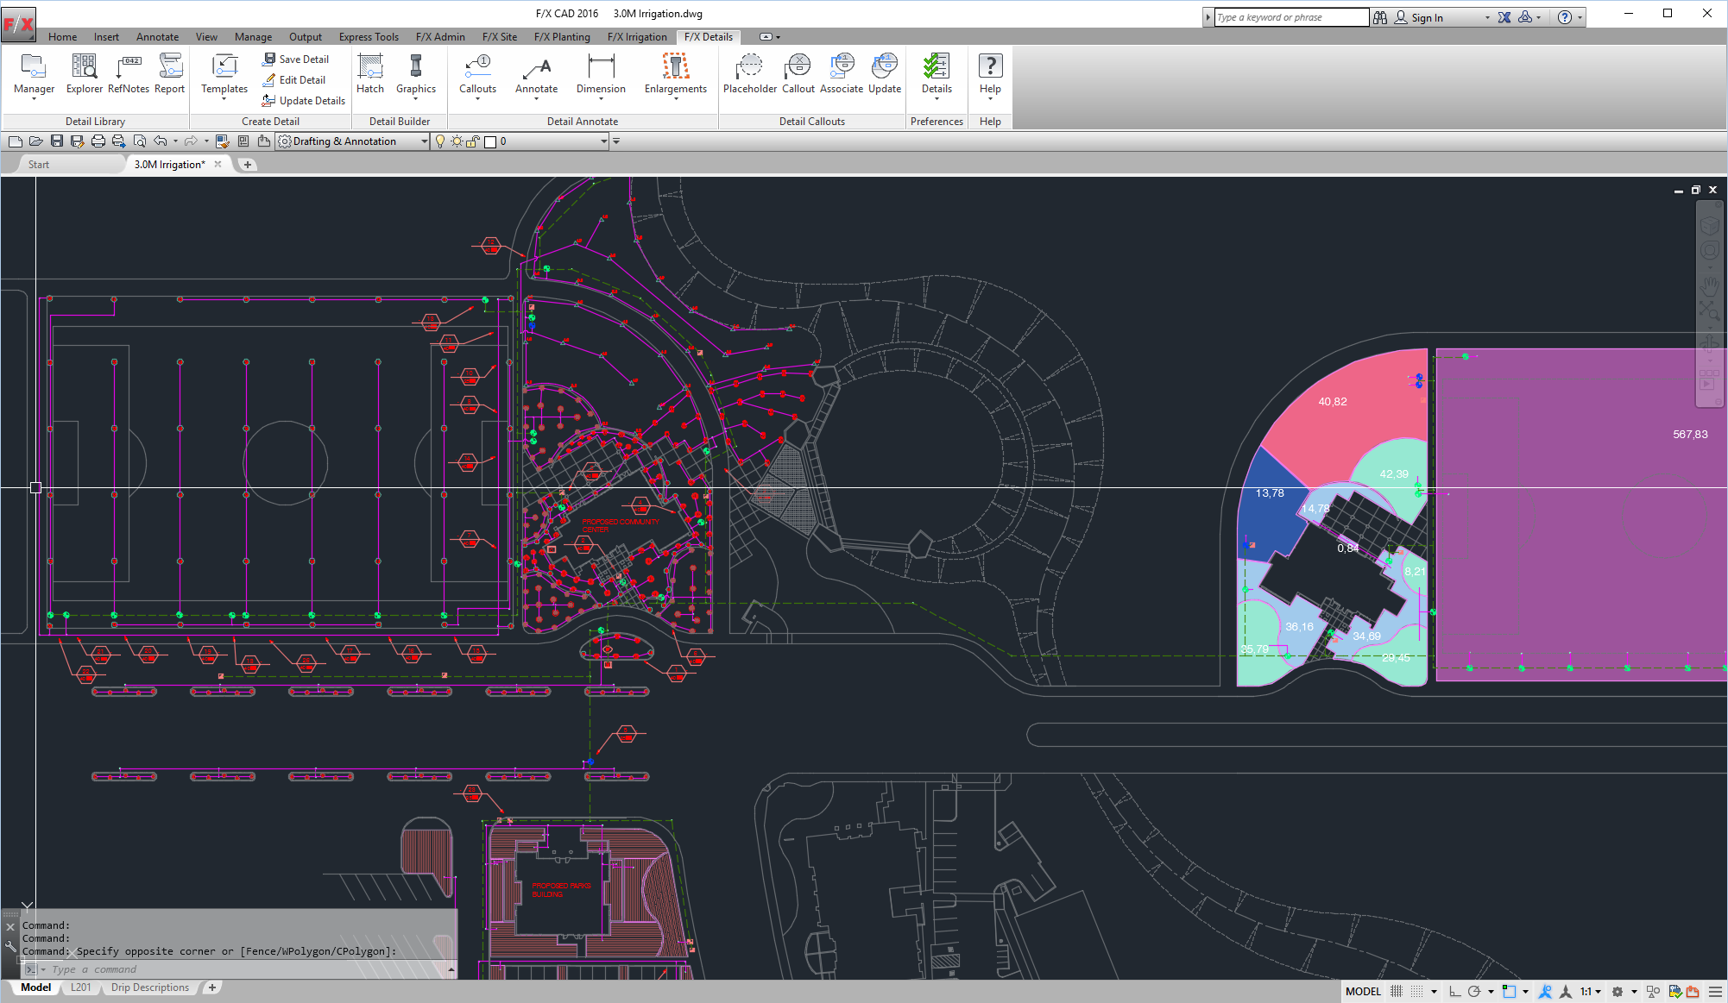
Task: Click the Dimension tool icon
Action: [601, 72]
